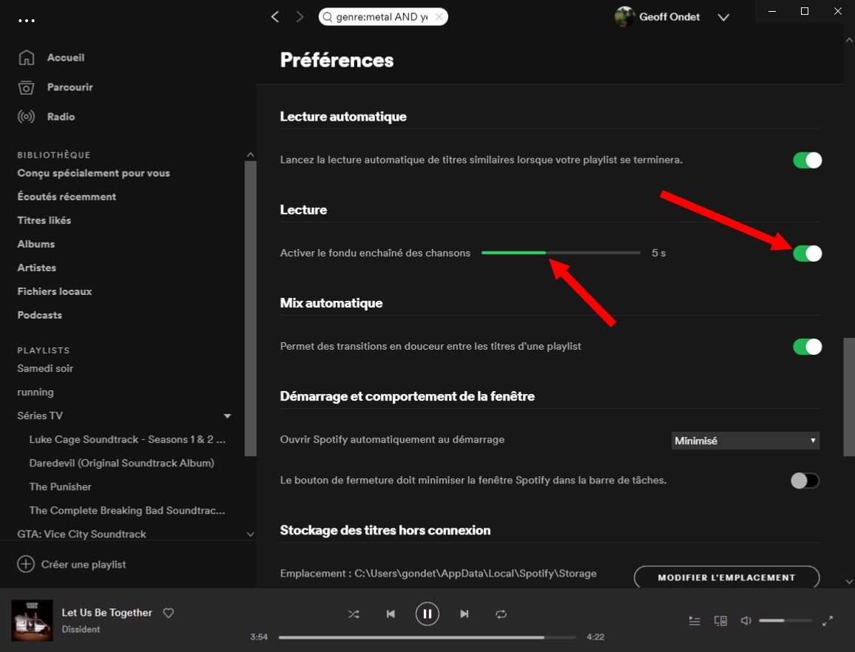Open the three-dots app menu
The image size is (855, 652).
point(26,21)
